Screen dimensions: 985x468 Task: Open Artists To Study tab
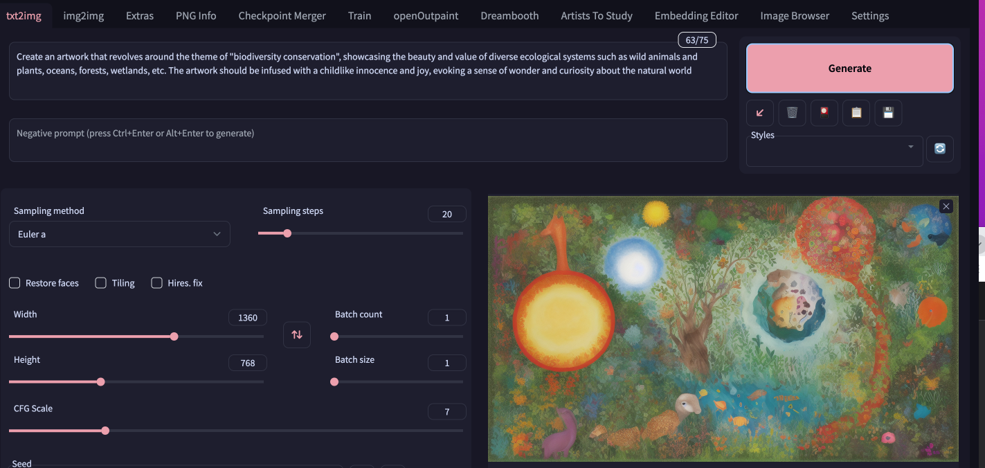[x=597, y=15]
